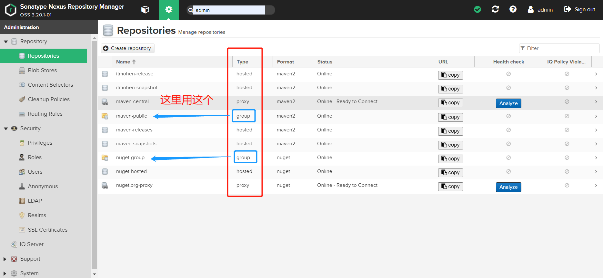
Task: Click the IQ policy icon for nuget-hosted
Action: (567, 171)
